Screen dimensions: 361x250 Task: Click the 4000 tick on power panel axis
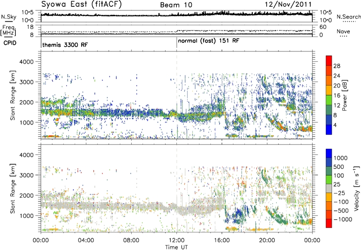[26, 62]
